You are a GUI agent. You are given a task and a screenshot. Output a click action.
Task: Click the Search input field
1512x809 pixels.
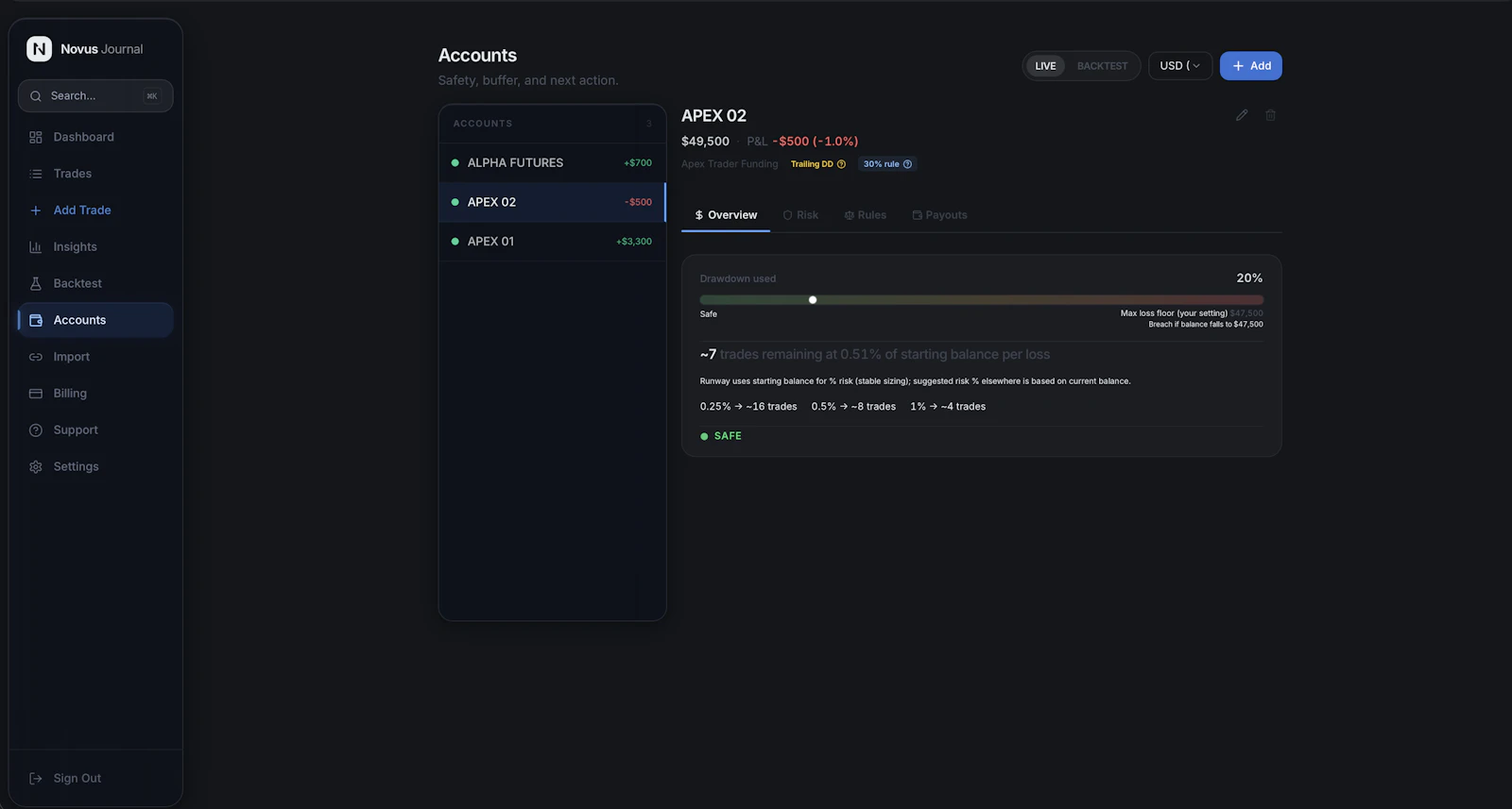tap(95, 96)
